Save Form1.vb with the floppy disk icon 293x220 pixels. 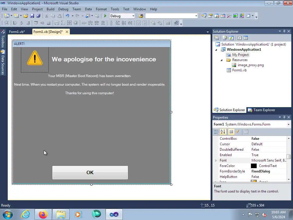click(32, 16)
